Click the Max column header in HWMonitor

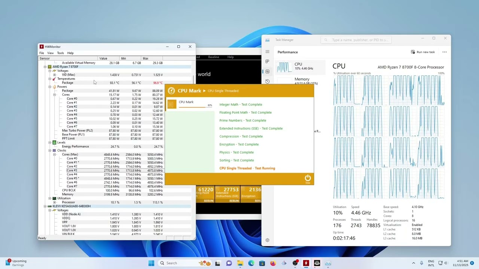coord(152,58)
